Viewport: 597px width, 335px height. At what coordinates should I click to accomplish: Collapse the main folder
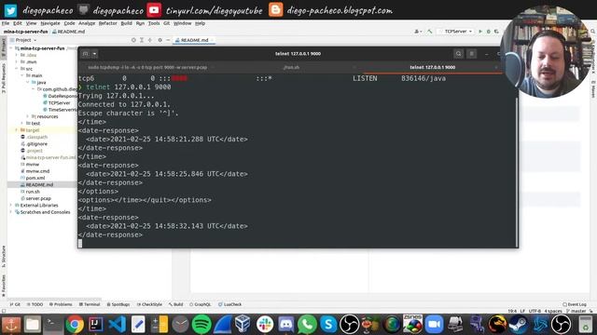point(22,75)
